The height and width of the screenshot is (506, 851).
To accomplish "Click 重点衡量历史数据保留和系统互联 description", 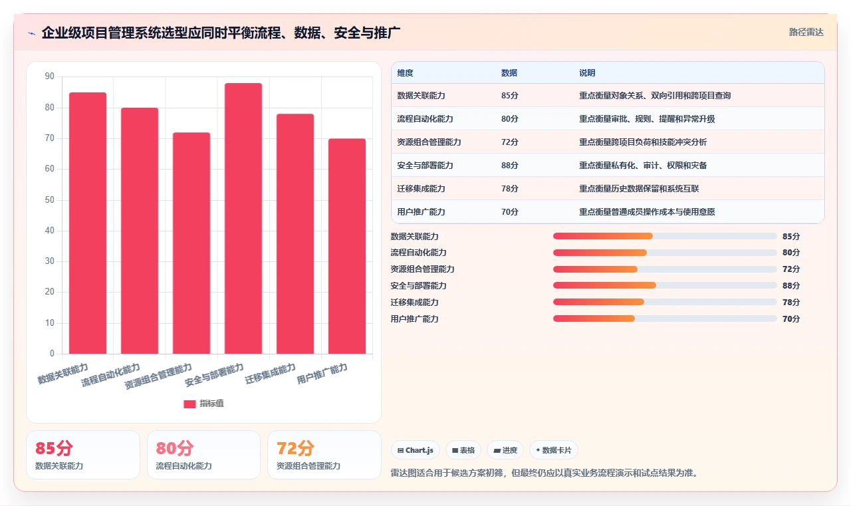I will click(639, 189).
